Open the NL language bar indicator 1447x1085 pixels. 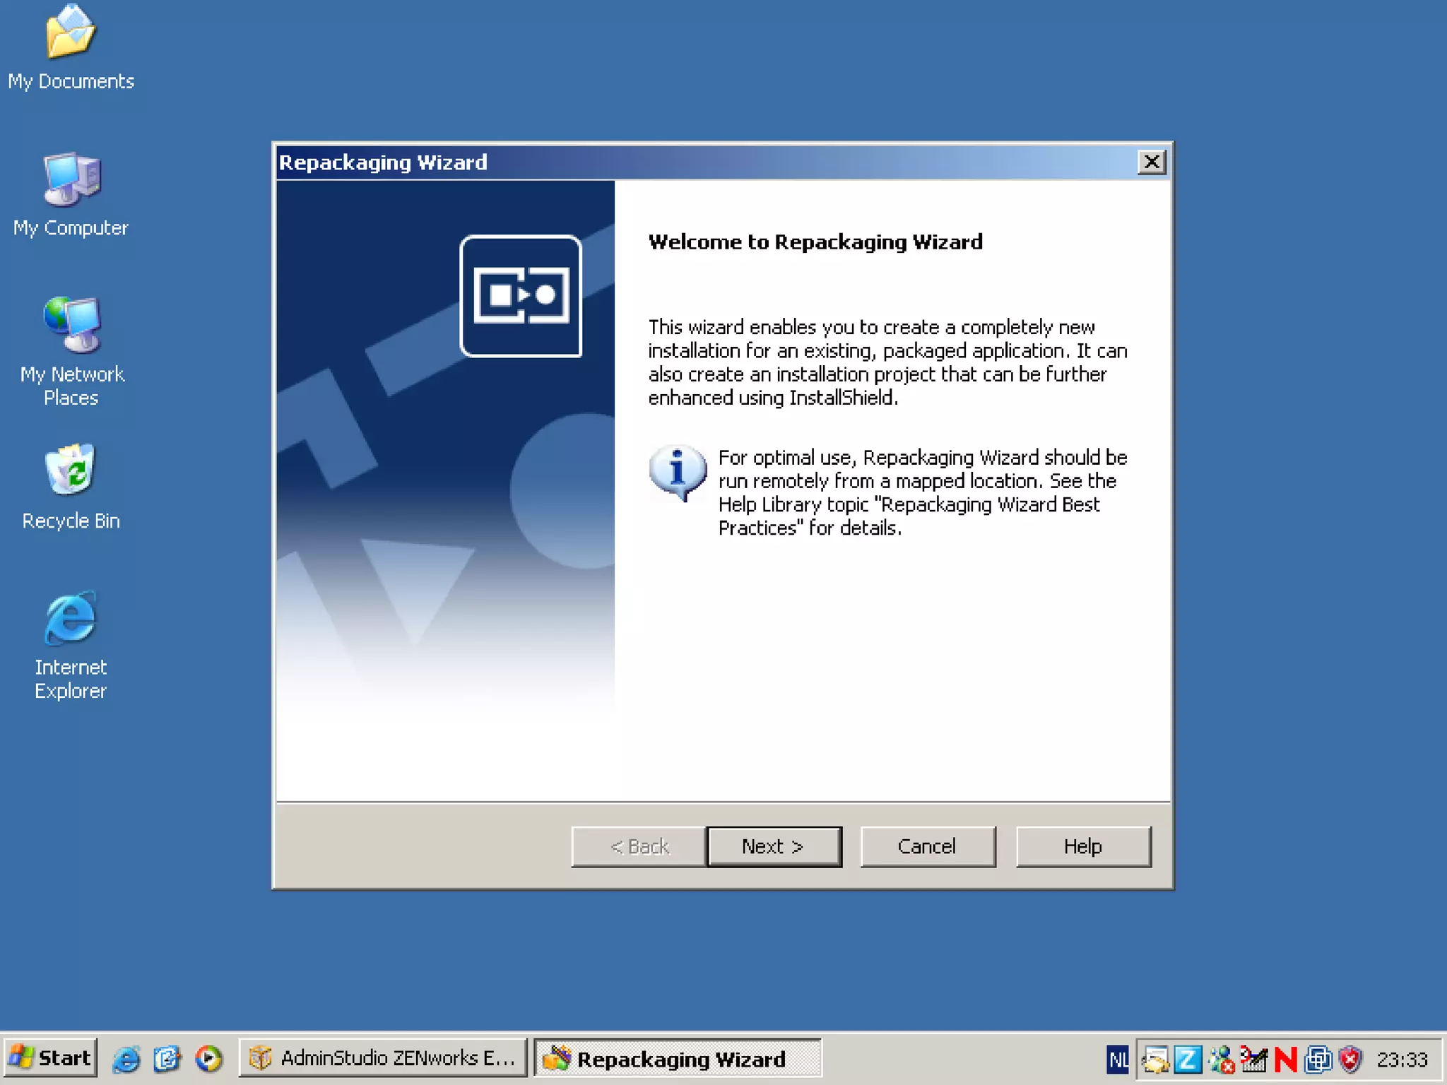[x=1118, y=1059]
